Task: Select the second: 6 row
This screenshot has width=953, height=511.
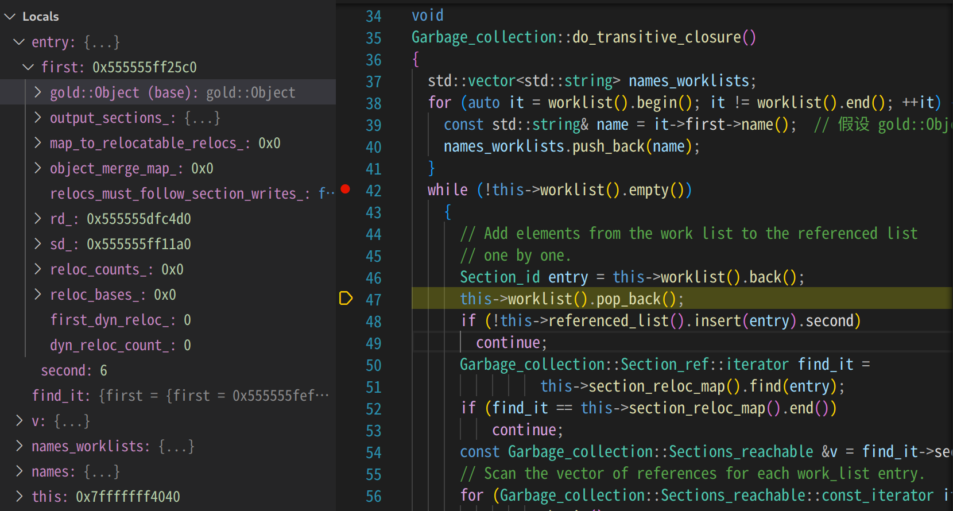Action: pos(168,370)
